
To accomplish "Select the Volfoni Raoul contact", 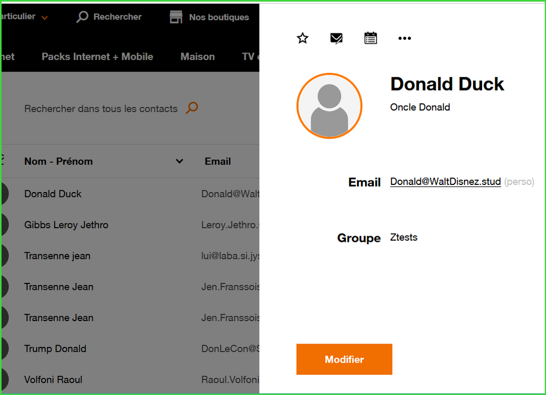I will click(x=53, y=380).
